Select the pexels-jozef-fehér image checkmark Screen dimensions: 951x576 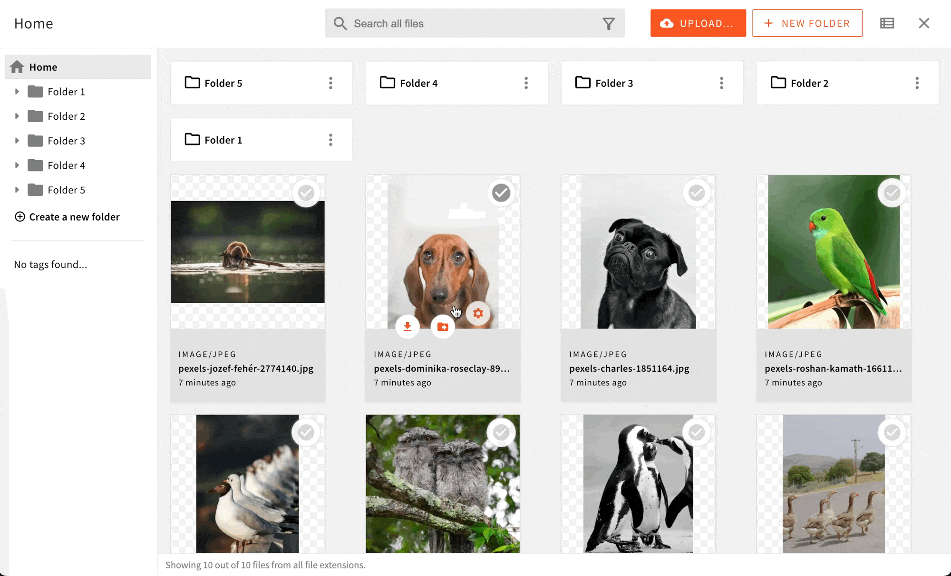(306, 193)
